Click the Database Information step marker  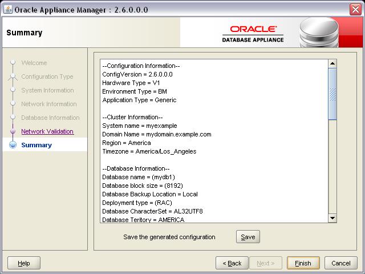pos(13,118)
